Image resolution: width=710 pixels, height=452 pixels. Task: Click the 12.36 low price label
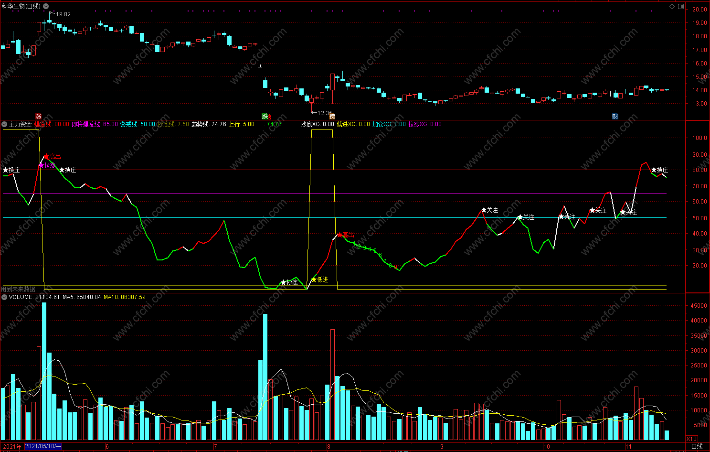(x=325, y=113)
